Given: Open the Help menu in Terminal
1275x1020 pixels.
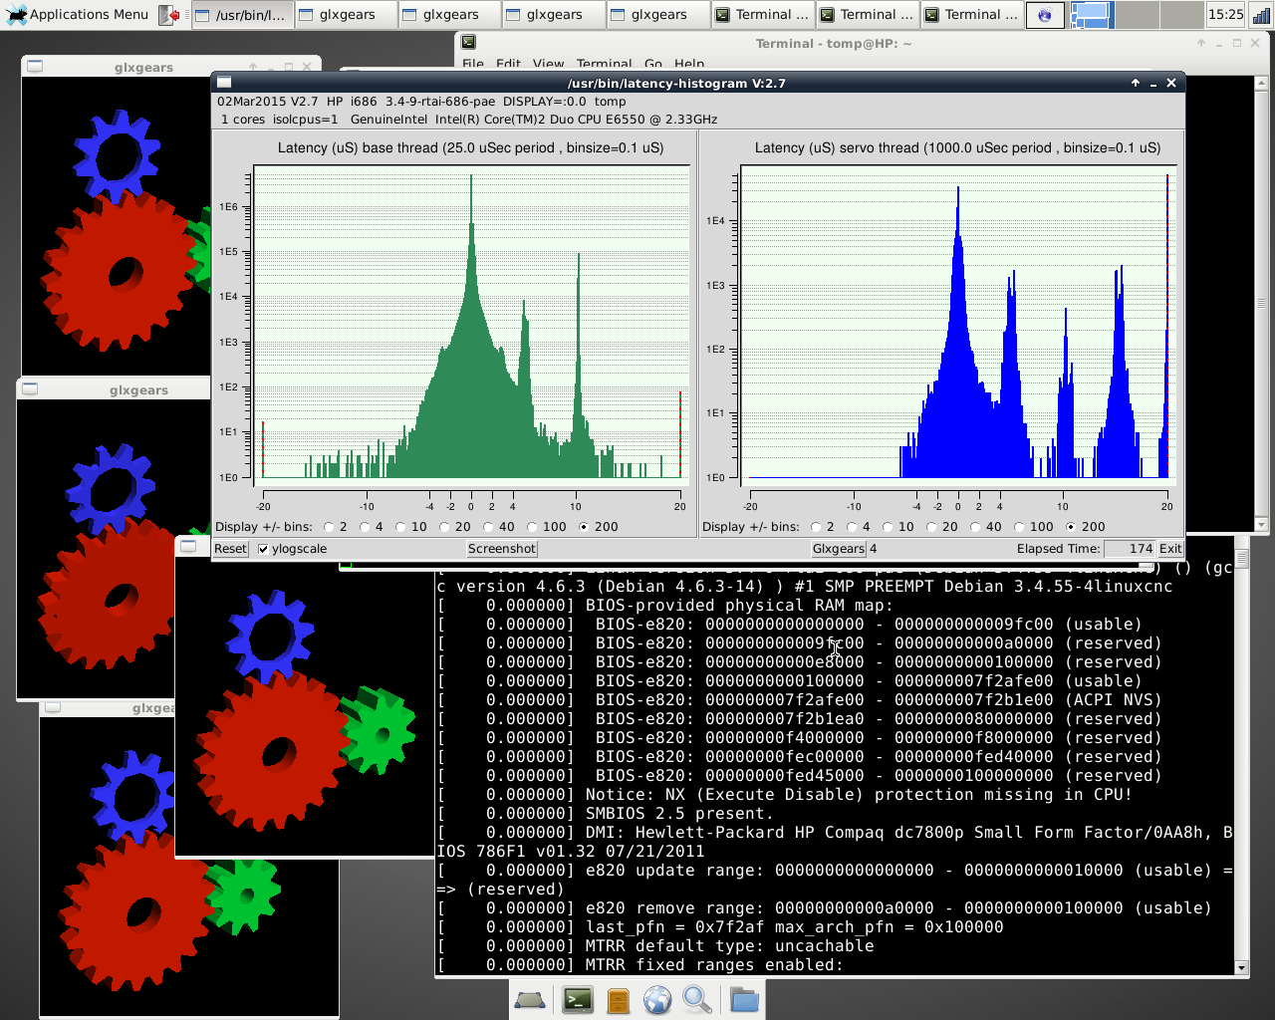Looking at the screenshot, I should tap(689, 64).
